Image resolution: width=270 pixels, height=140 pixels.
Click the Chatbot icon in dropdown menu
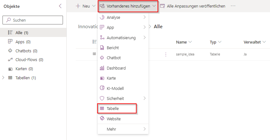click(x=102, y=58)
